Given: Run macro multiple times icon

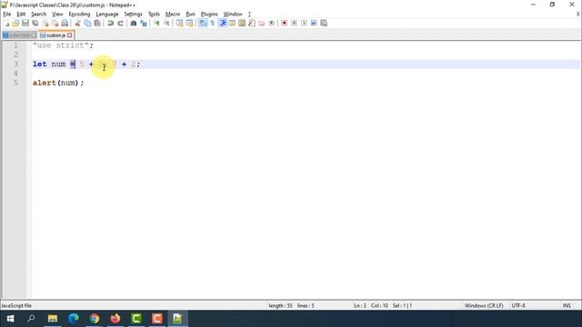Looking at the screenshot, I should [x=314, y=23].
